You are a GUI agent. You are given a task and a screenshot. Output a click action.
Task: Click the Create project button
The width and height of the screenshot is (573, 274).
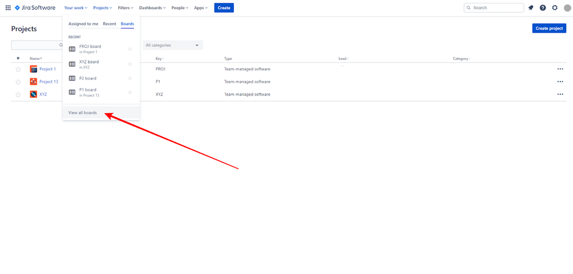(549, 28)
